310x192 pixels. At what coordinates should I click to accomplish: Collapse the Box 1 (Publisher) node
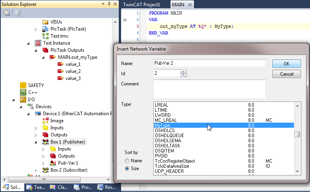(x=36, y=142)
